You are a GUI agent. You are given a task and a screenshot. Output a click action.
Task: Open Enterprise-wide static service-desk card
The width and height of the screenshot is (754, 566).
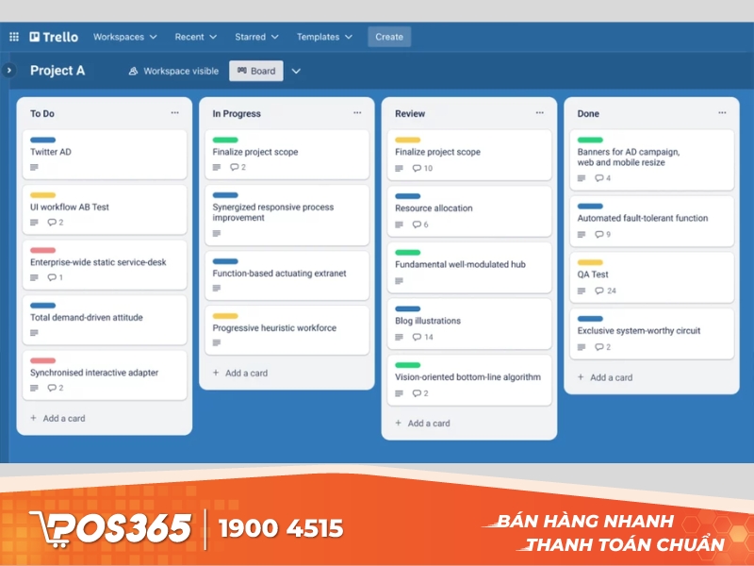click(x=105, y=265)
